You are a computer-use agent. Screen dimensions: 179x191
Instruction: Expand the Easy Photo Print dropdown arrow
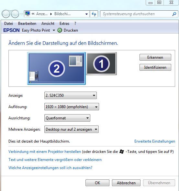point(54,30)
